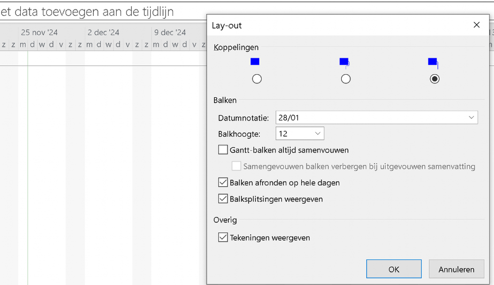Select the middle Koppelingen radio button
Image resolution: width=494 pixels, height=285 pixels.
click(x=346, y=79)
